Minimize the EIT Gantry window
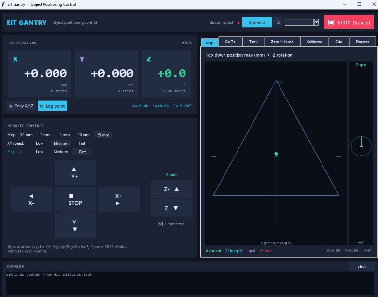The width and height of the screenshot is (378, 297). pos(345,4)
